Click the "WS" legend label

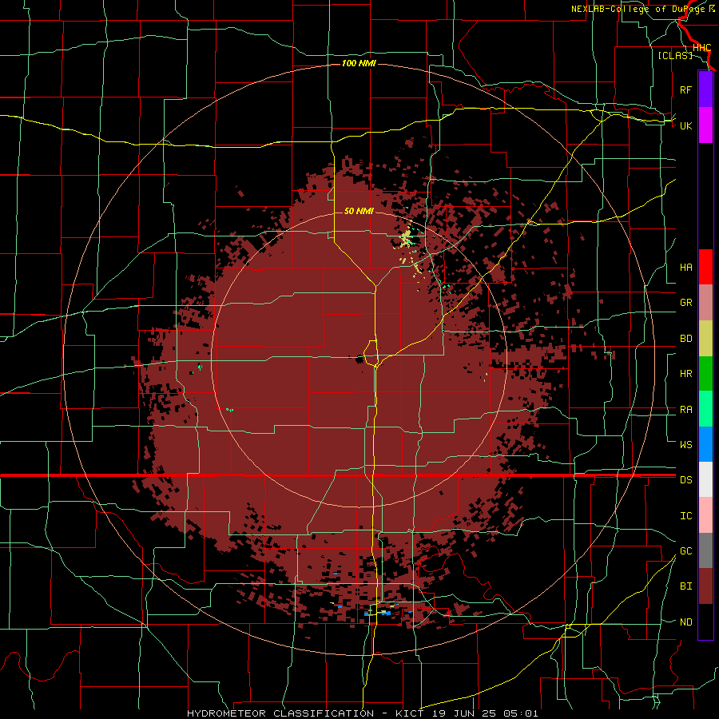685,444
